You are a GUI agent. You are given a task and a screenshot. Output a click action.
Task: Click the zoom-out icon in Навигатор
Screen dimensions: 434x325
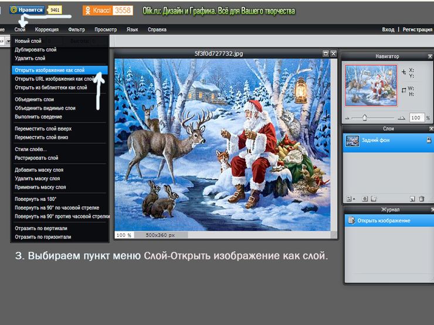tap(347, 118)
